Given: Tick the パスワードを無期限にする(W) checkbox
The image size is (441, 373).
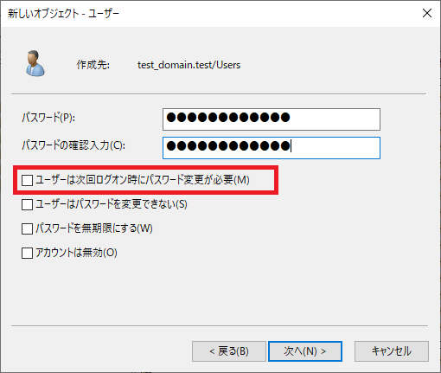Looking at the screenshot, I should (27, 229).
